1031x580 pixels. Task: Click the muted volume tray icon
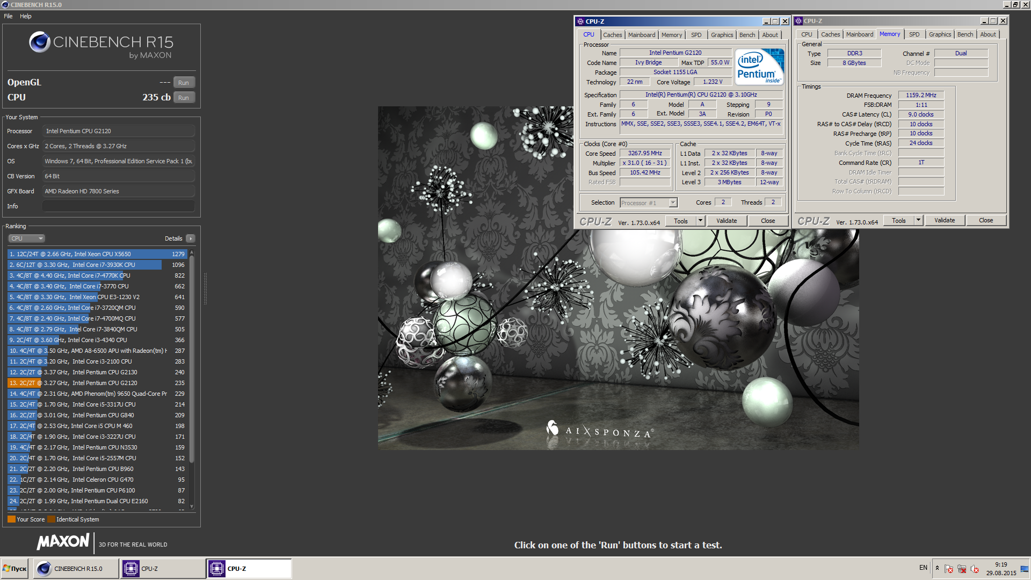point(975,569)
